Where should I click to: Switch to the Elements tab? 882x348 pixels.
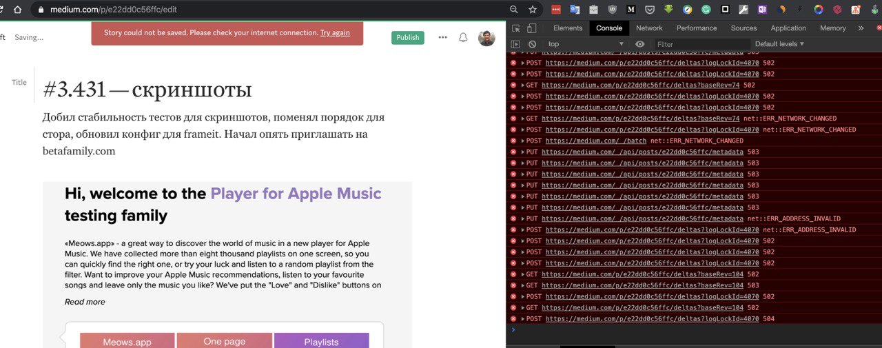(x=568, y=28)
